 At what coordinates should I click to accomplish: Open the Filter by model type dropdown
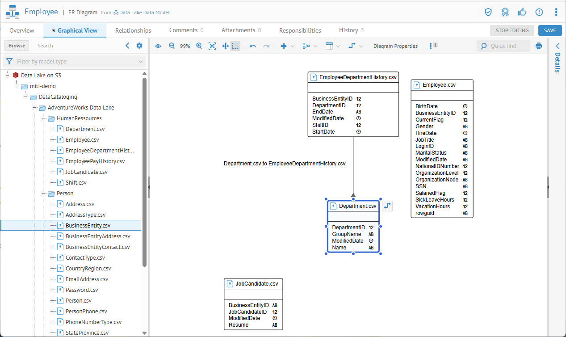coord(74,62)
